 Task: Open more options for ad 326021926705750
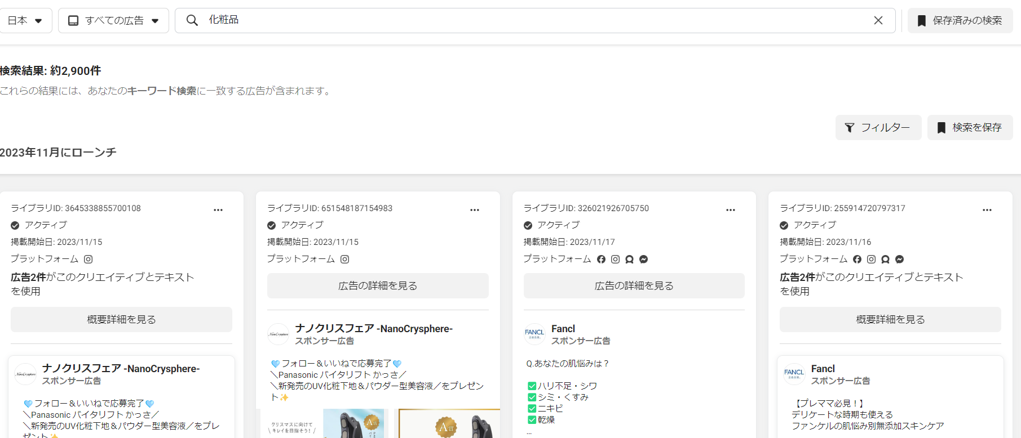pyautogui.click(x=731, y=210)
